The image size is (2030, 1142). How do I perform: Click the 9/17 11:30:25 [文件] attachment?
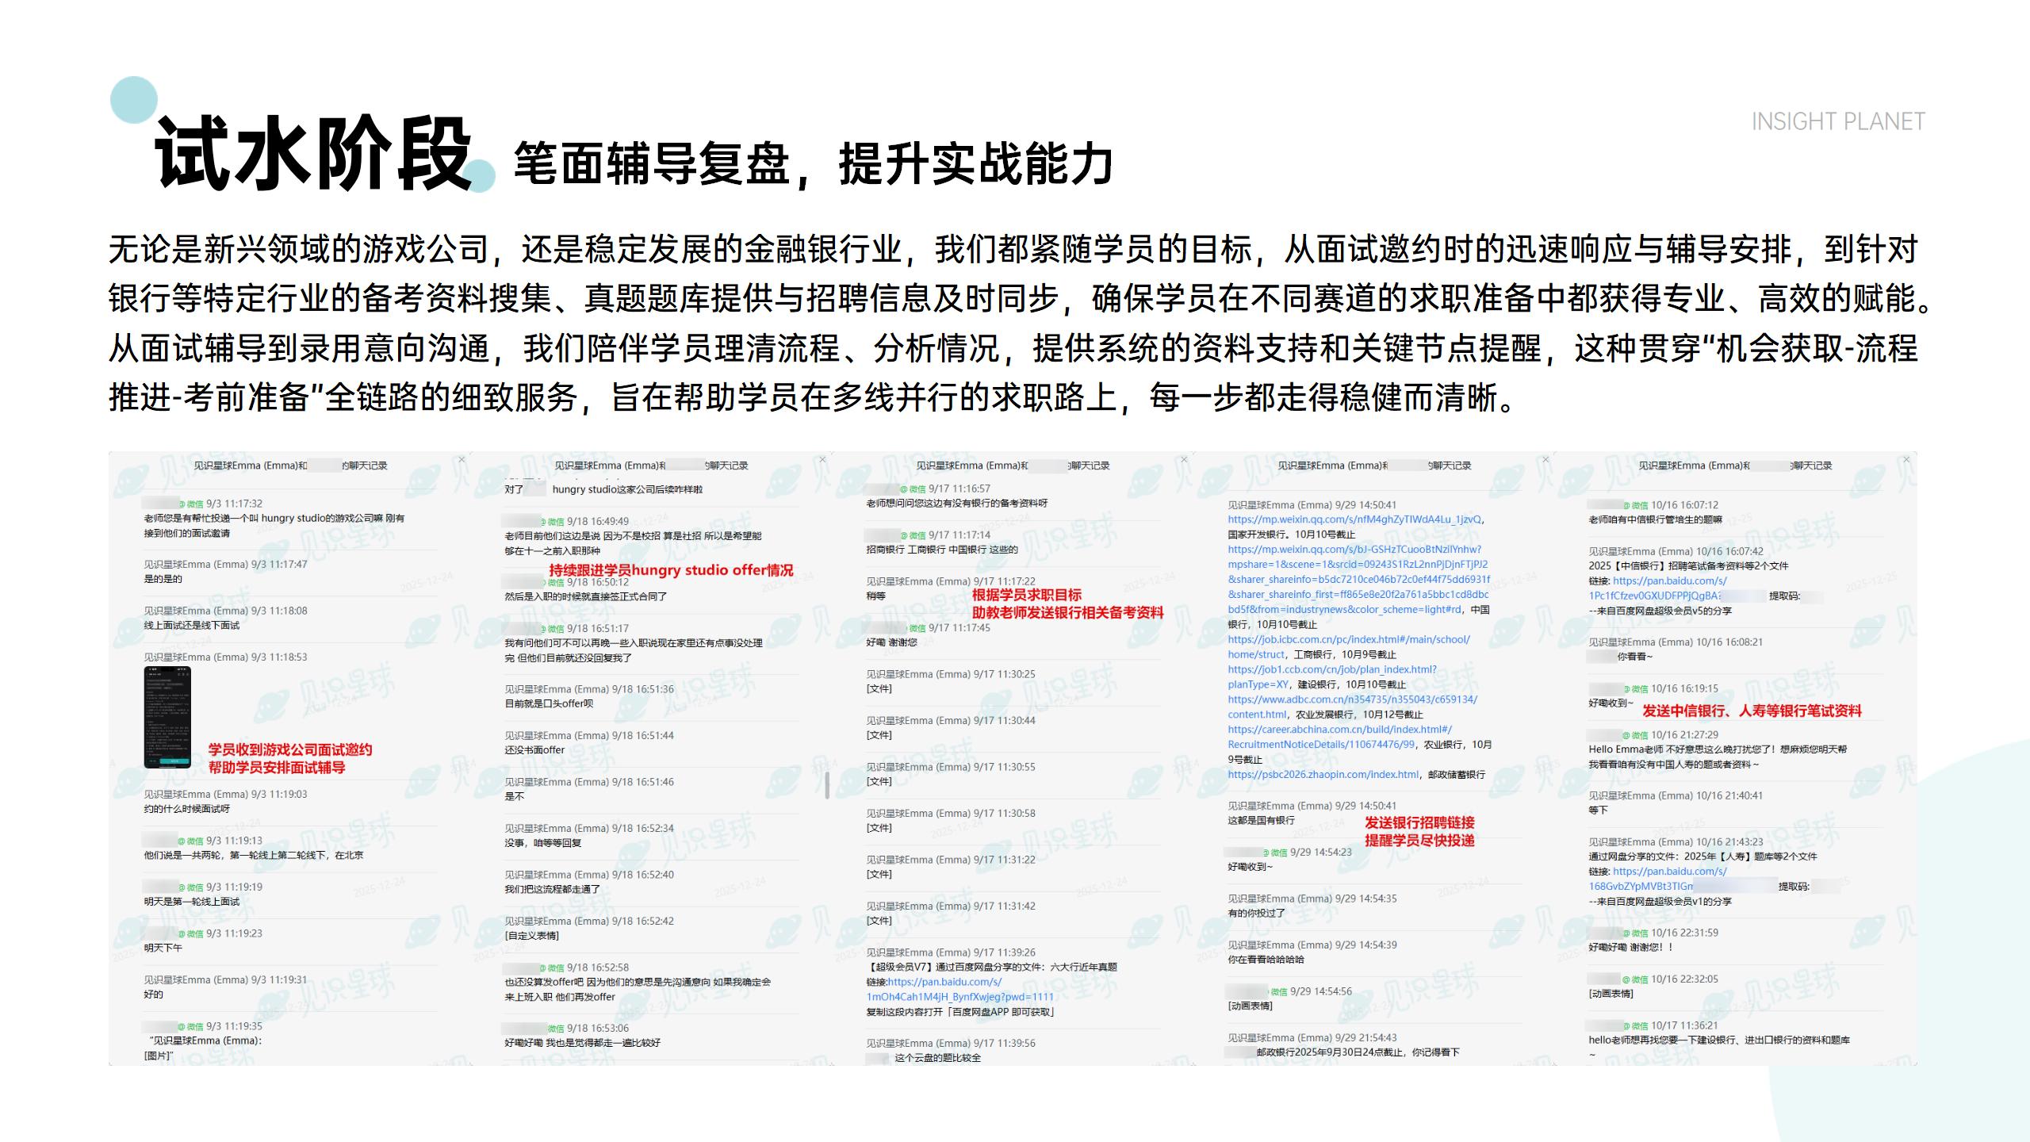879,689
